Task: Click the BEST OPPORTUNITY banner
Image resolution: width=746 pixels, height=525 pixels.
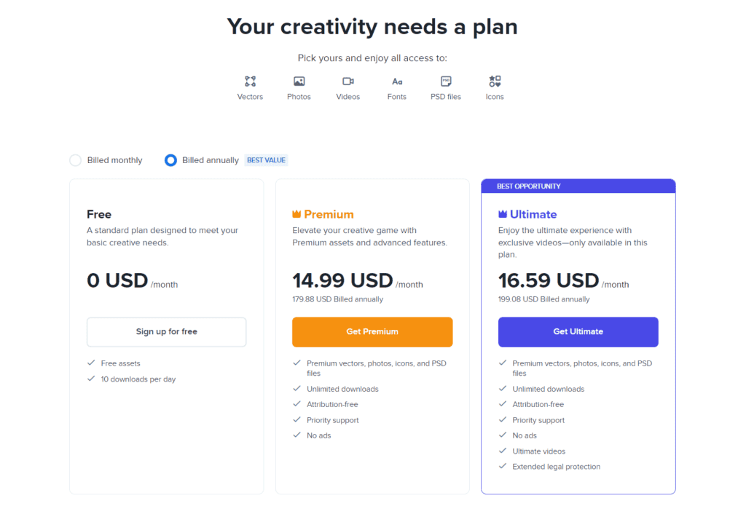Action: pos(578,186)
